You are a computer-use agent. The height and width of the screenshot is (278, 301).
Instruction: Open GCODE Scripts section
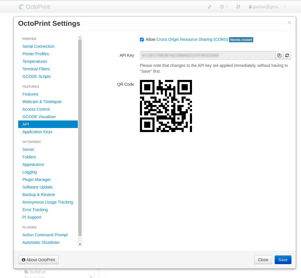(36, 76)
